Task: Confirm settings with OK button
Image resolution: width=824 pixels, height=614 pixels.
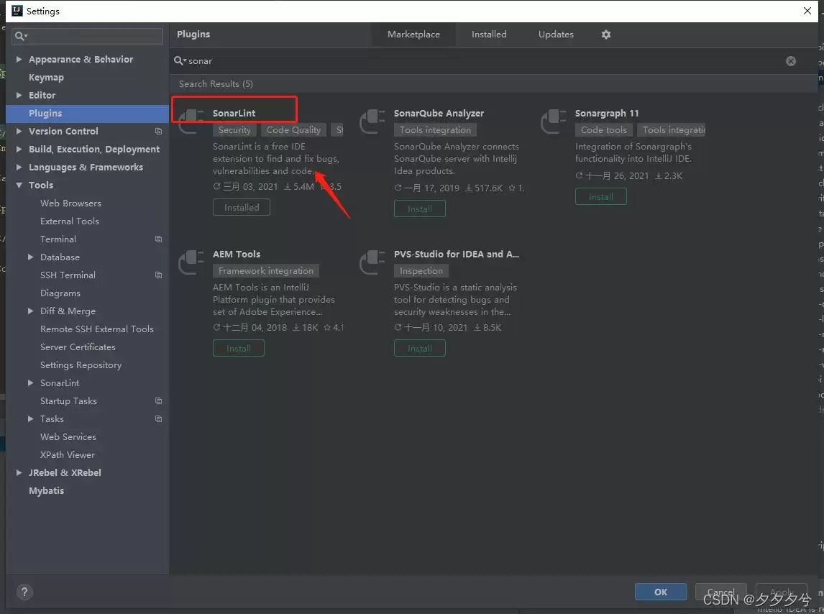Action: click(x=661, y=592)
